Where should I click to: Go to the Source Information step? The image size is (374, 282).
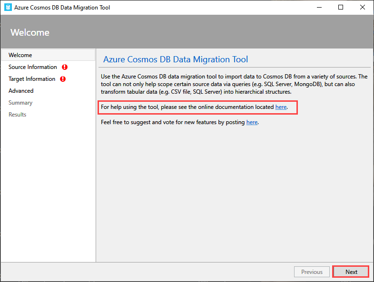pyautogui.click(x=32, y=67)
